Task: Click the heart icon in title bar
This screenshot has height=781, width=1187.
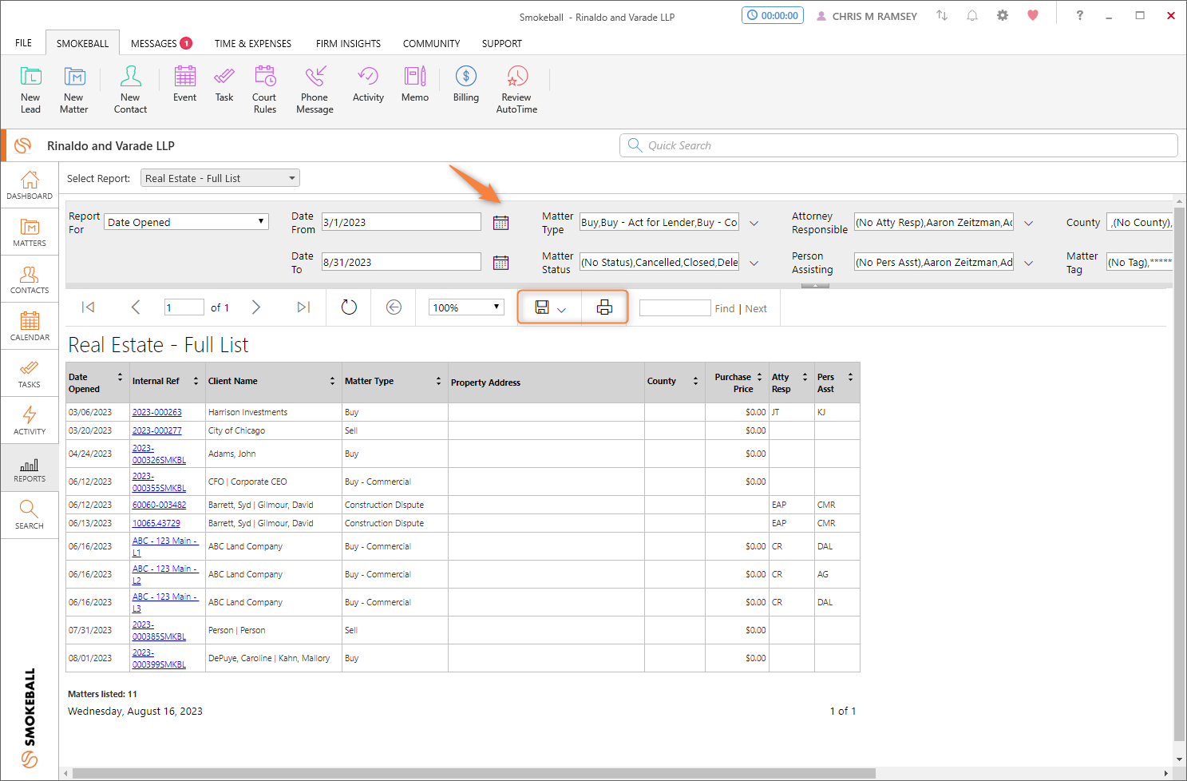Action: click(x=1033, y=15)
